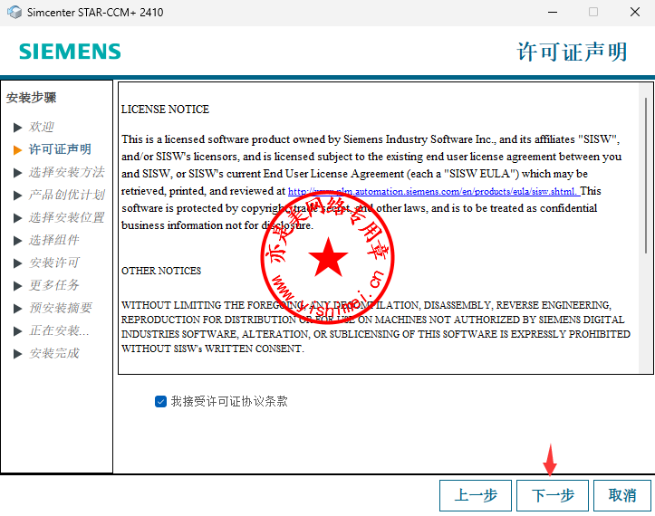Image resolution: width=655 pixels, height=516 pixels.
Task: Click the arrow icon beside 欢迎
Action: pos(17,128)
